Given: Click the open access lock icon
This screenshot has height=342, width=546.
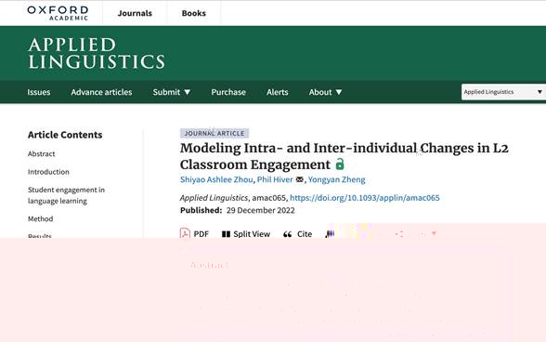Looking at the screenshot, I should [340, 164].
